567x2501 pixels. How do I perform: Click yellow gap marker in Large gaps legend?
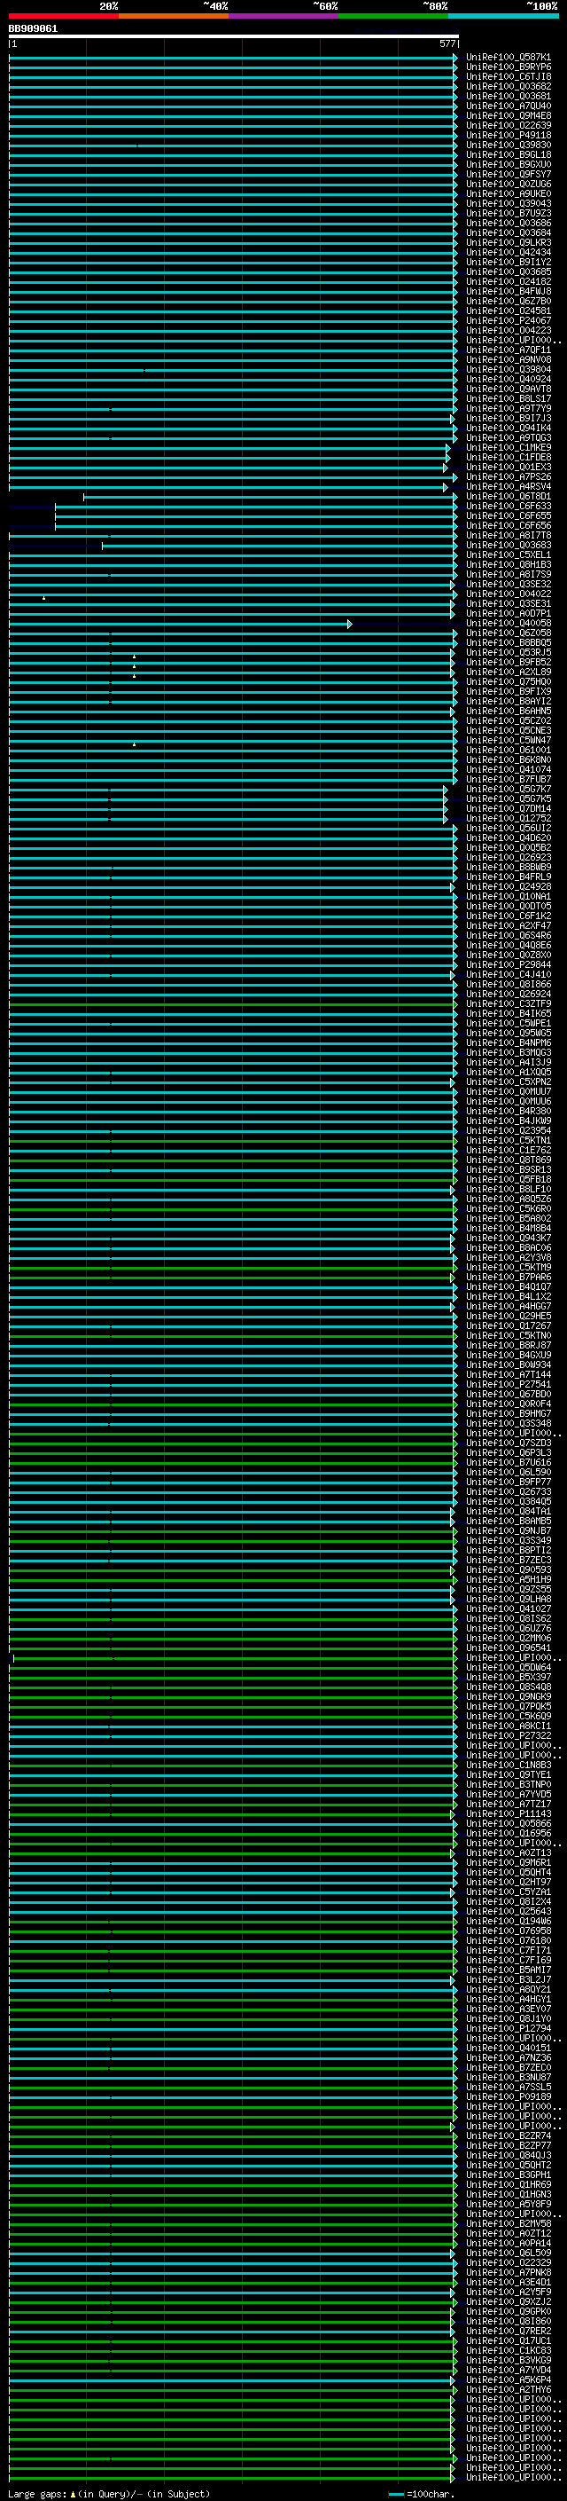pos(73,2493)
